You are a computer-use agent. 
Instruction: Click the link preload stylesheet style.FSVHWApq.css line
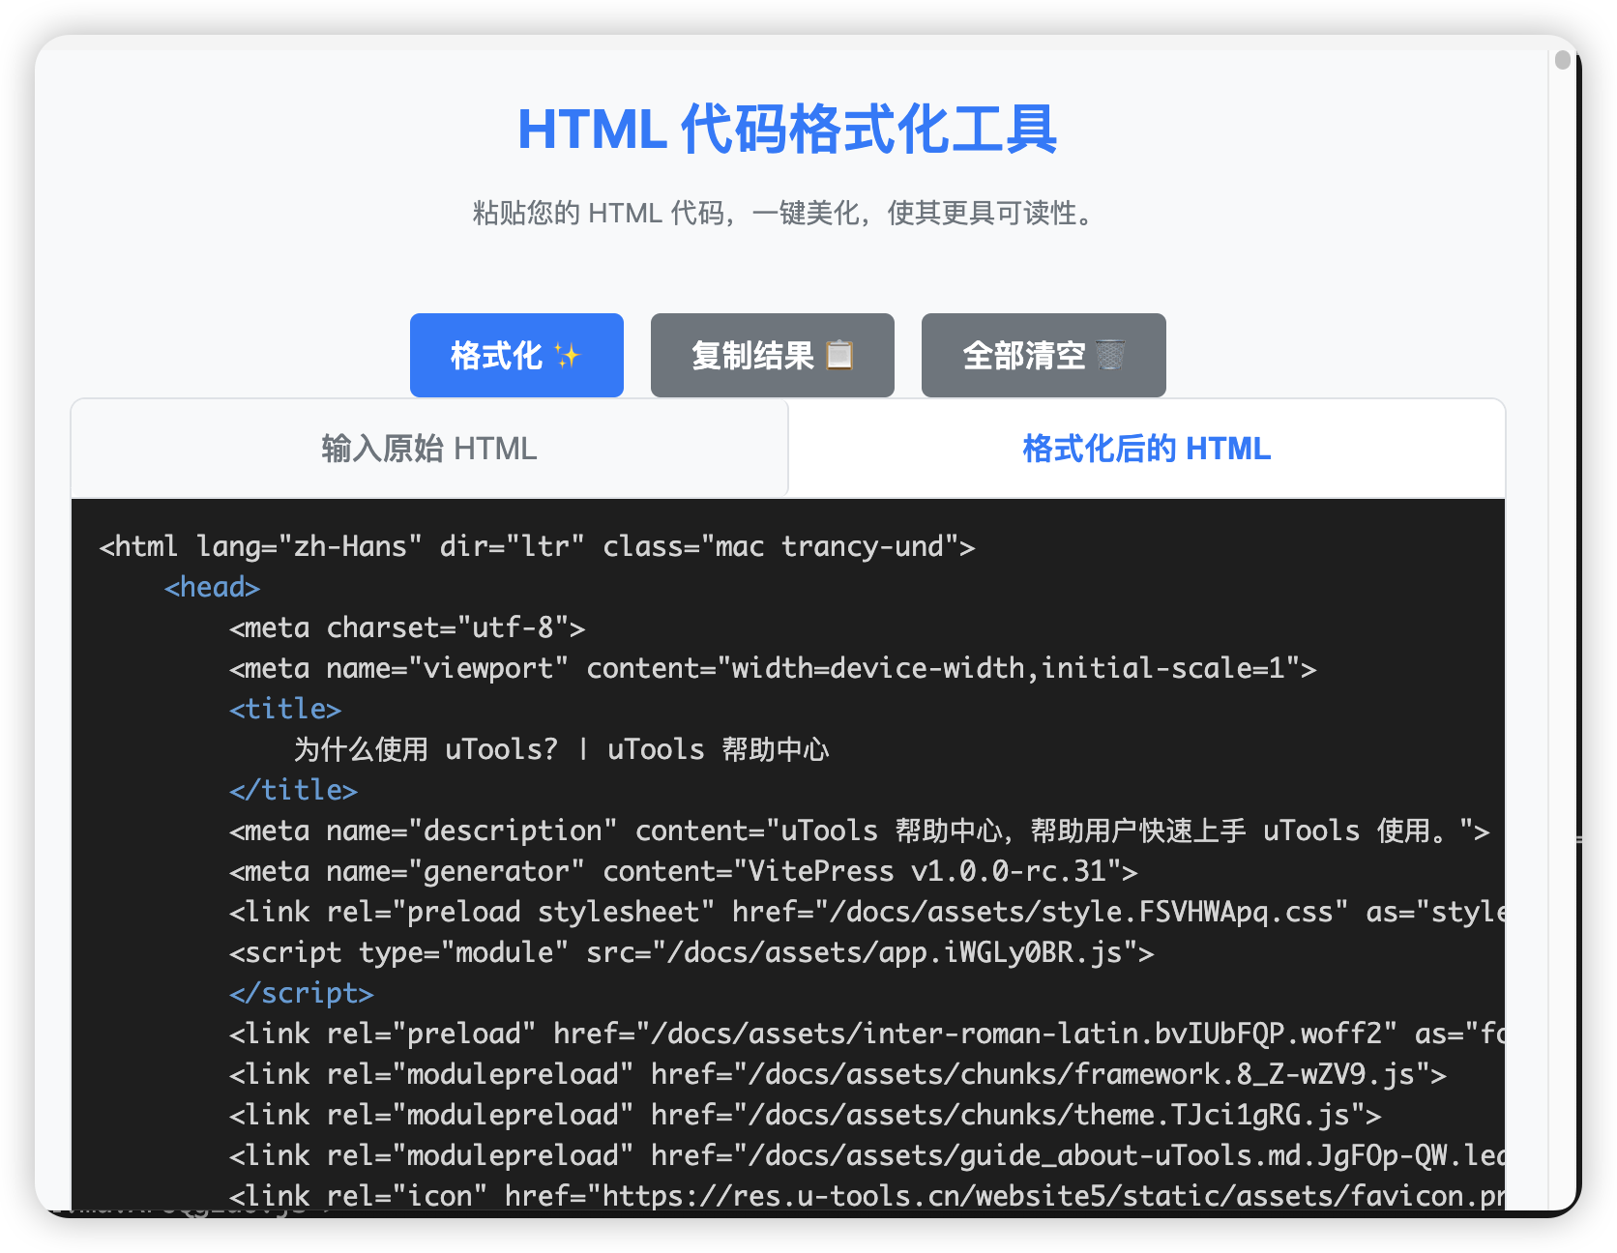tap(867, 913)
